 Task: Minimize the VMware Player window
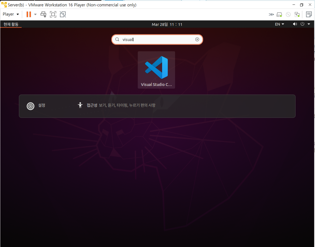pos(294,5)
